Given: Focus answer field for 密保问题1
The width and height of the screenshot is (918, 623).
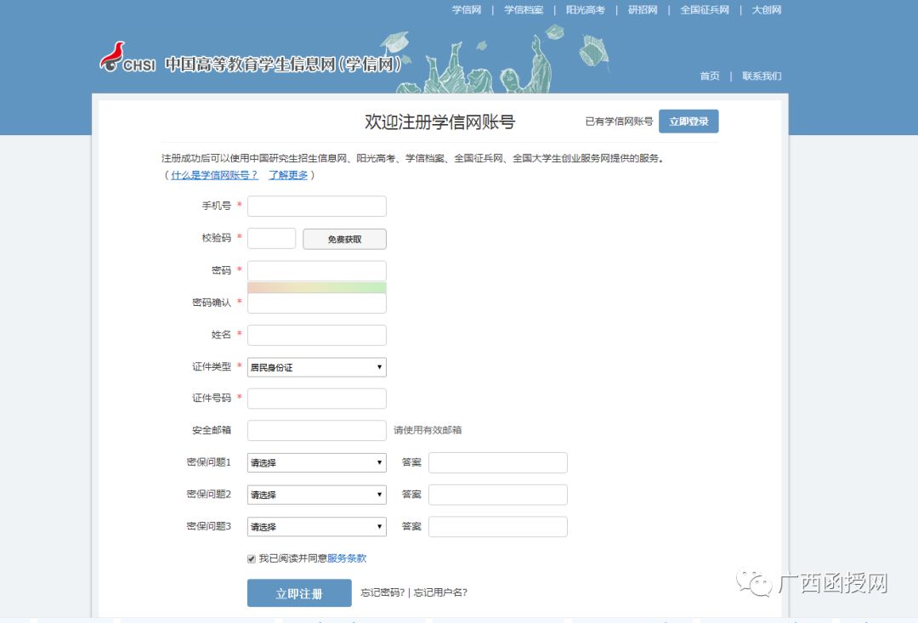Looking at the screenshot, I should (x=497, y=462).
